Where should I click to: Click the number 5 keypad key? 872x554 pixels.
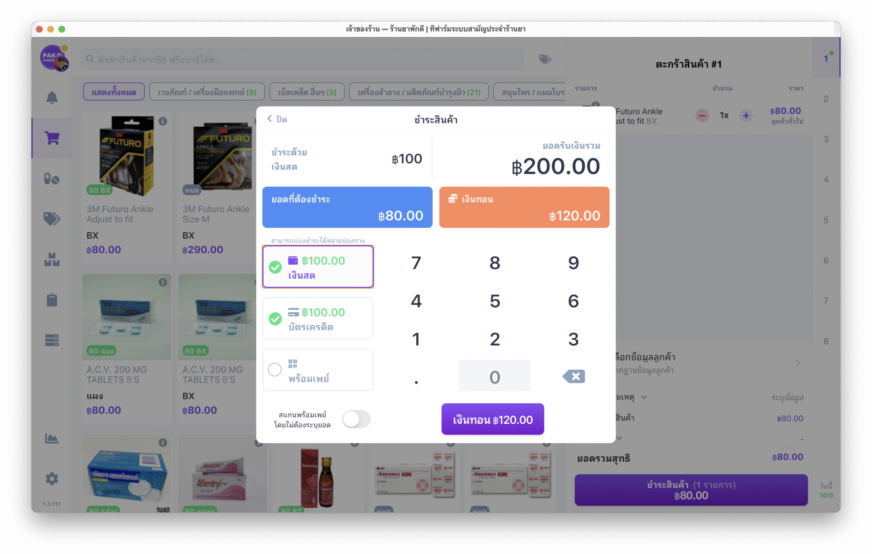(495, 301)
